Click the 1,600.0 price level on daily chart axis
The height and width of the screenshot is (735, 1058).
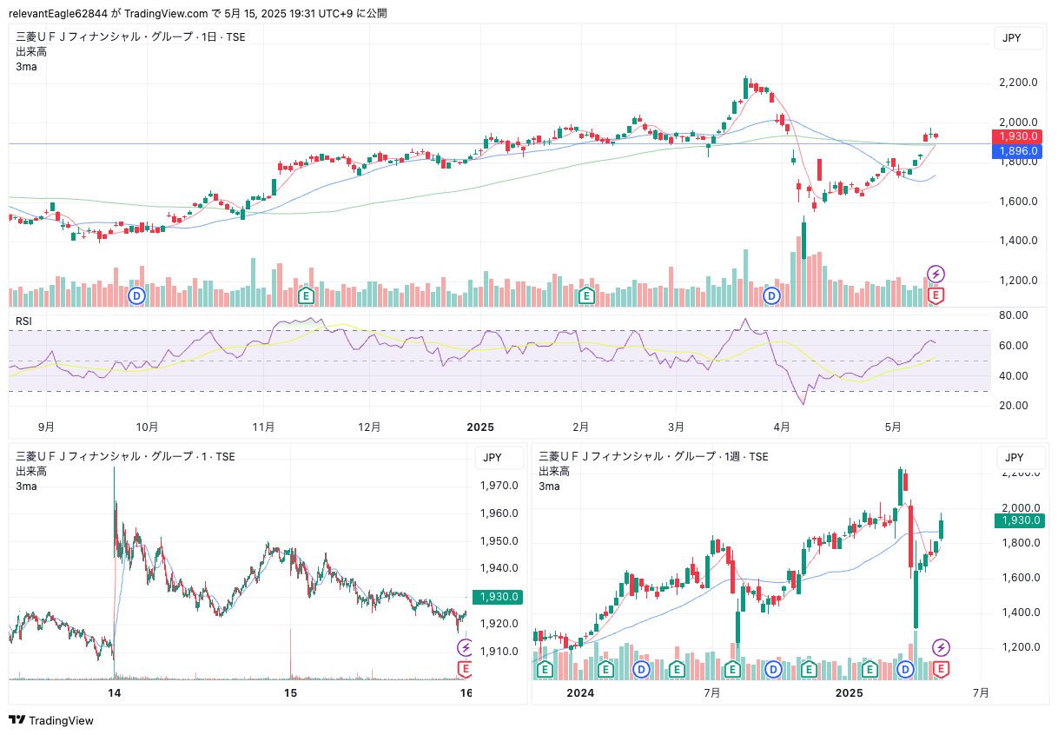pyautogui.click(x=1018, y=202)
